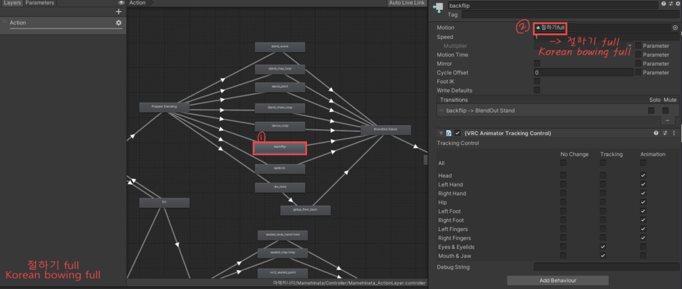This screenshot has width=682, height=289.
Task: Add a new layer with plus icon
Action: [119, 12]
